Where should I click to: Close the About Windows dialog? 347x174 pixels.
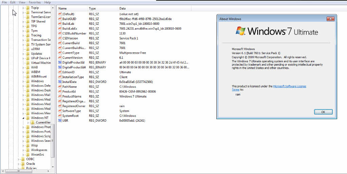[330, 19]
